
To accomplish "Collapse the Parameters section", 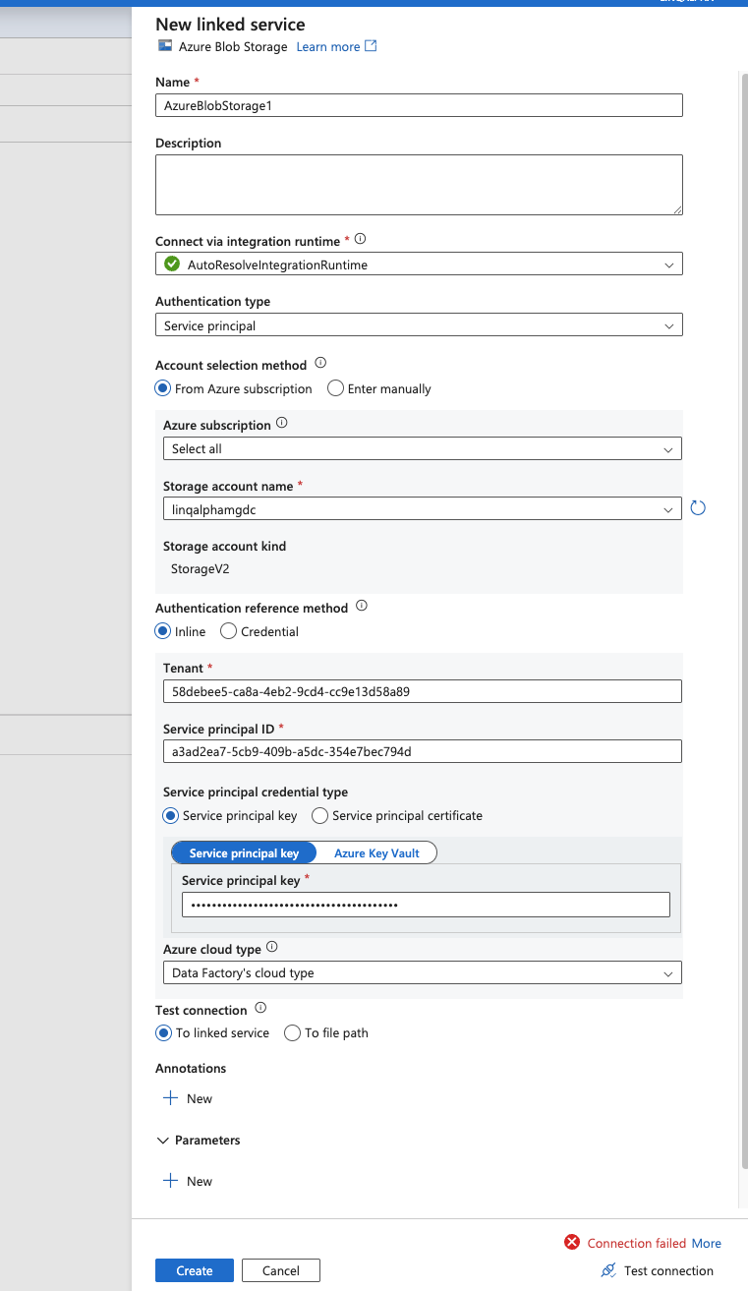I will (163, 1141).
